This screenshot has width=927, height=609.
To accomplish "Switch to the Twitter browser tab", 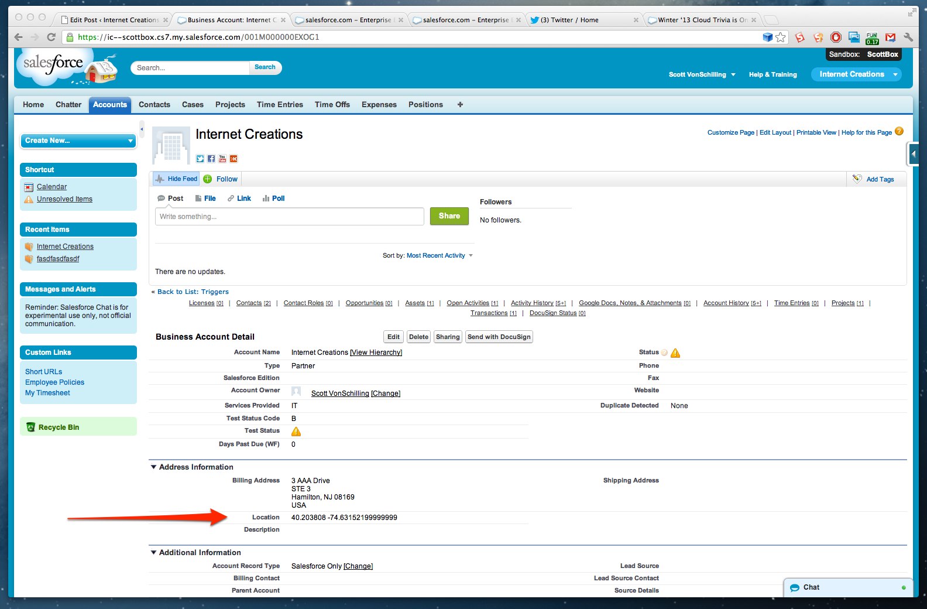I will (x=582, y=20).
